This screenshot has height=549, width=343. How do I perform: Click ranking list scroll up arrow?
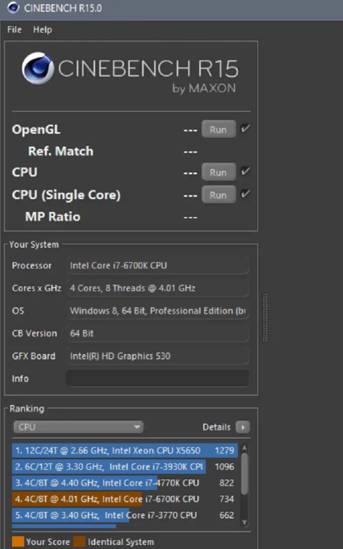[x=245, y=447]
